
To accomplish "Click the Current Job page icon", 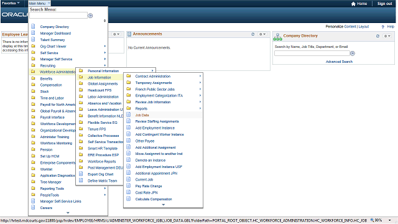I will (x=129, y=179).
